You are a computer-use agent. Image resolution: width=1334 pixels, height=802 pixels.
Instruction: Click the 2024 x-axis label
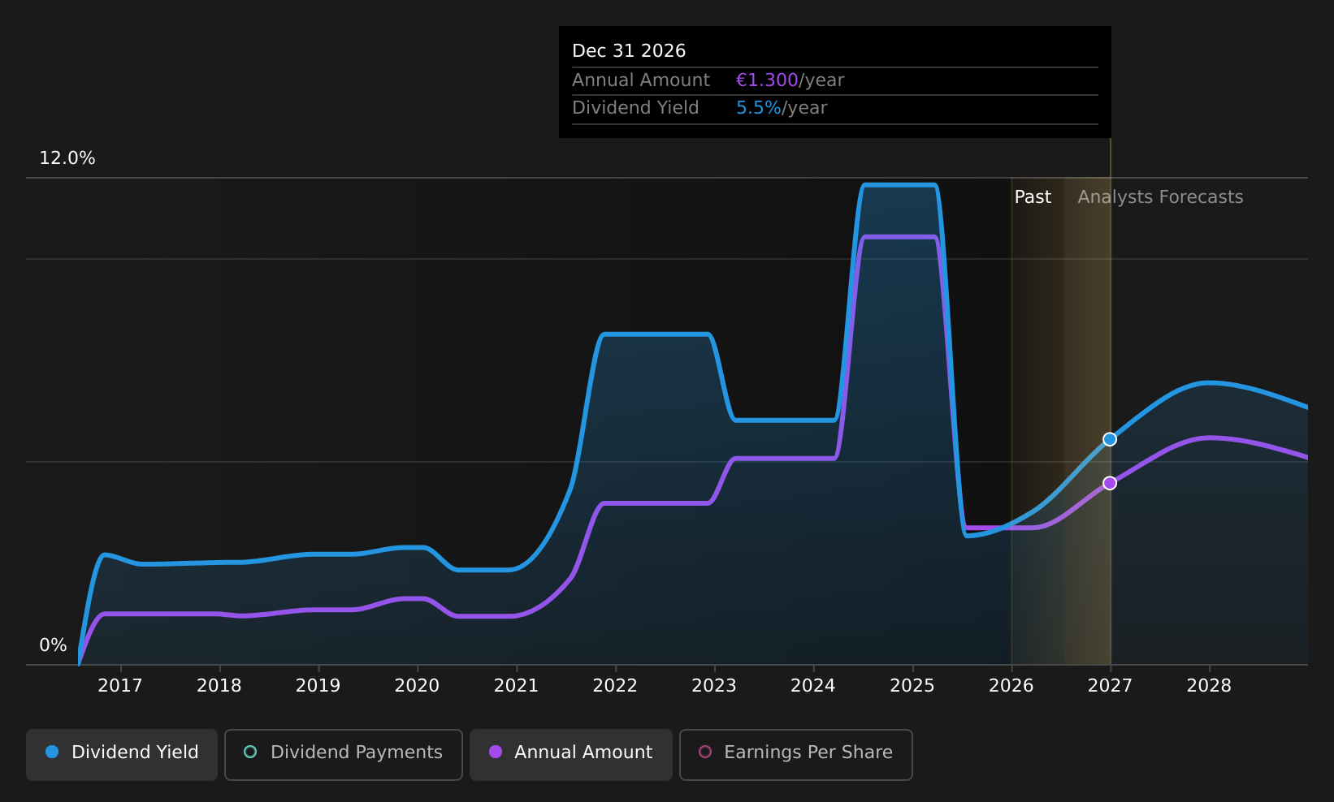813,686
